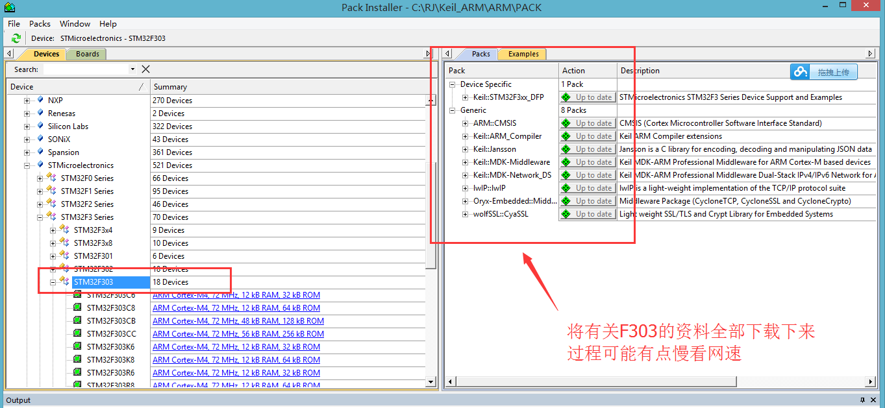Viewport: 885px width, 408px height.
Task: Click the NXP vendor diamond icon
Action: coord(40,100)
